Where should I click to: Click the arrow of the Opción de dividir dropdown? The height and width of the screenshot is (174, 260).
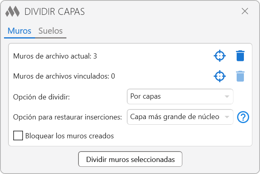[227, 97]
